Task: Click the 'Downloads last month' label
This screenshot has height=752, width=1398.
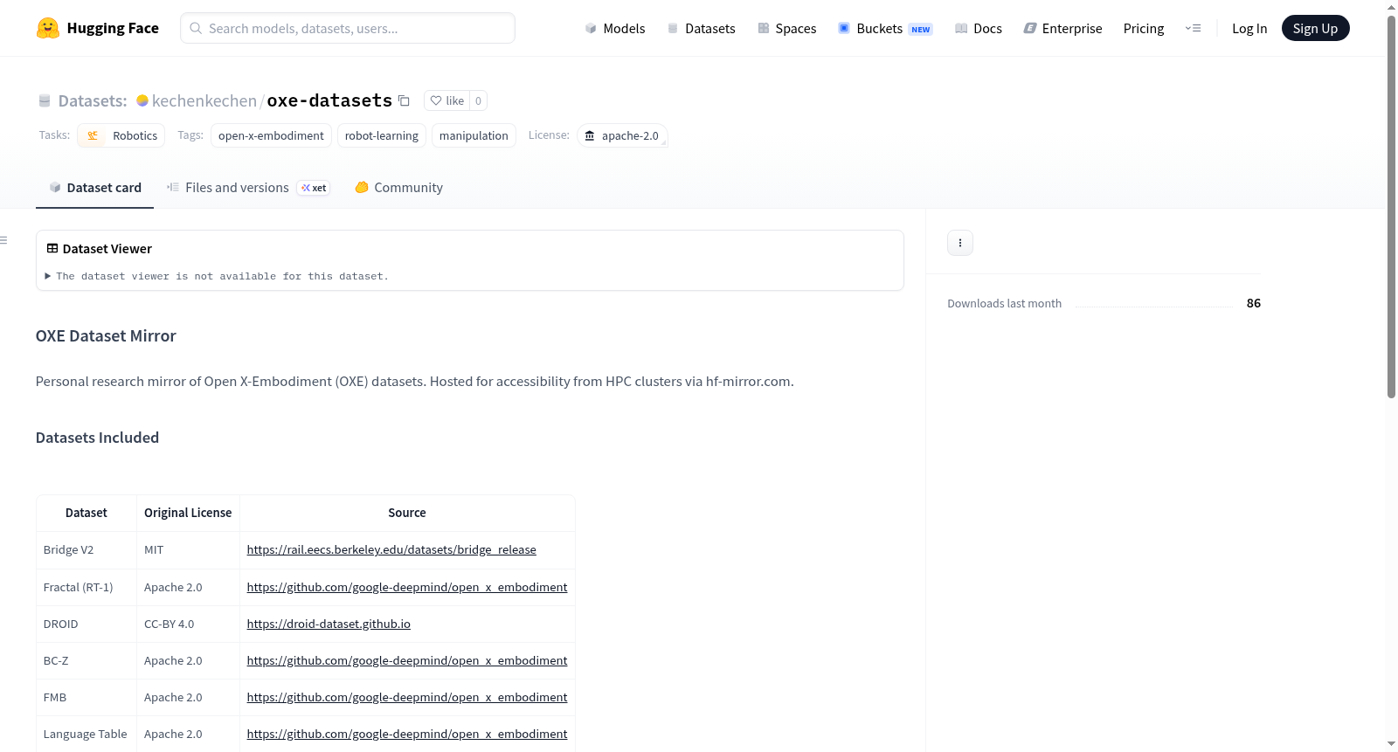Action: coord(1005,303)
